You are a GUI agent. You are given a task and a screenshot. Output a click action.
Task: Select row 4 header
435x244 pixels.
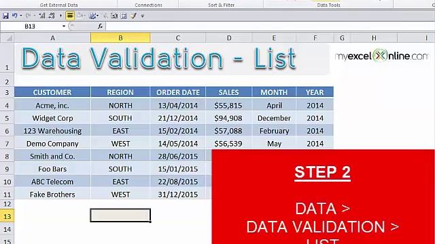point(7,106)
